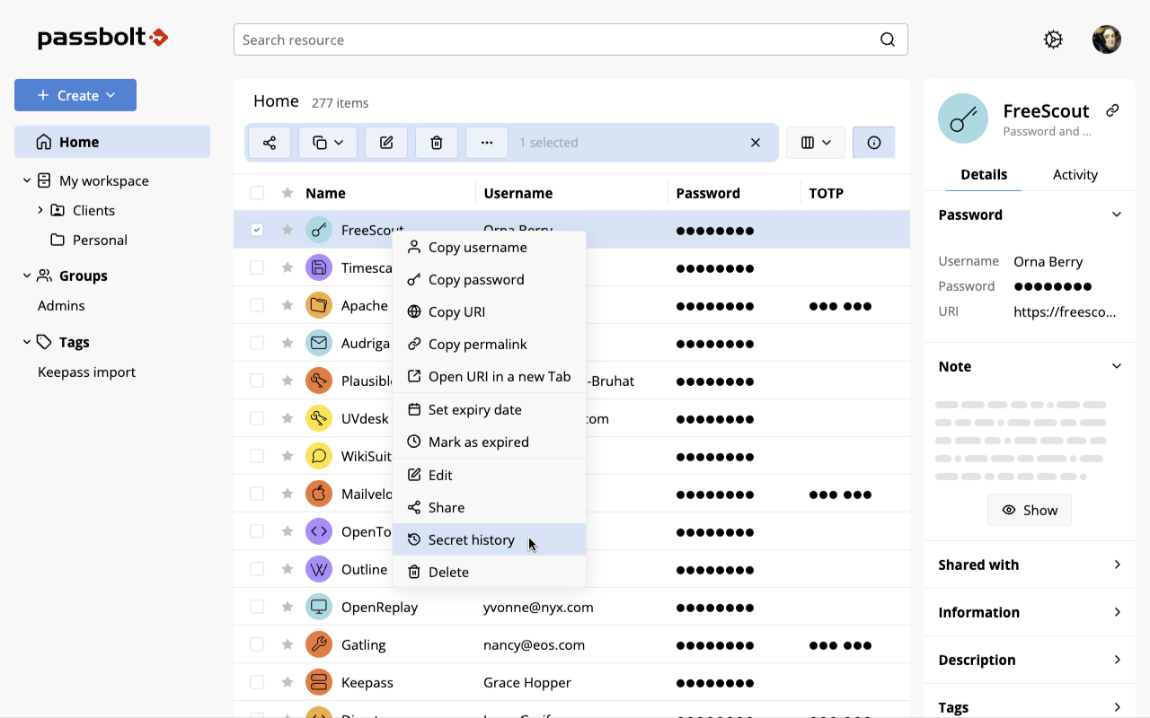Collapse the Tags section in sidebar
This screenshot has width=1150, height=718.
[27, 342]
